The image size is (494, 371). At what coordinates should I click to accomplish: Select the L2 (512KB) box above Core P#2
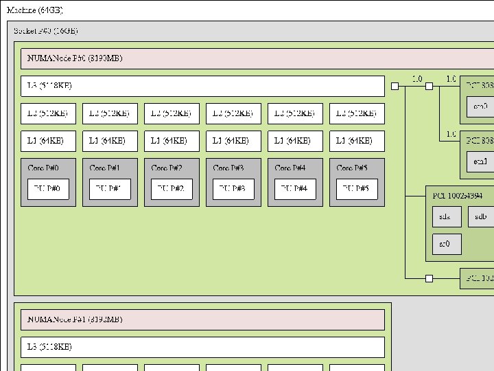click(172, 113)
